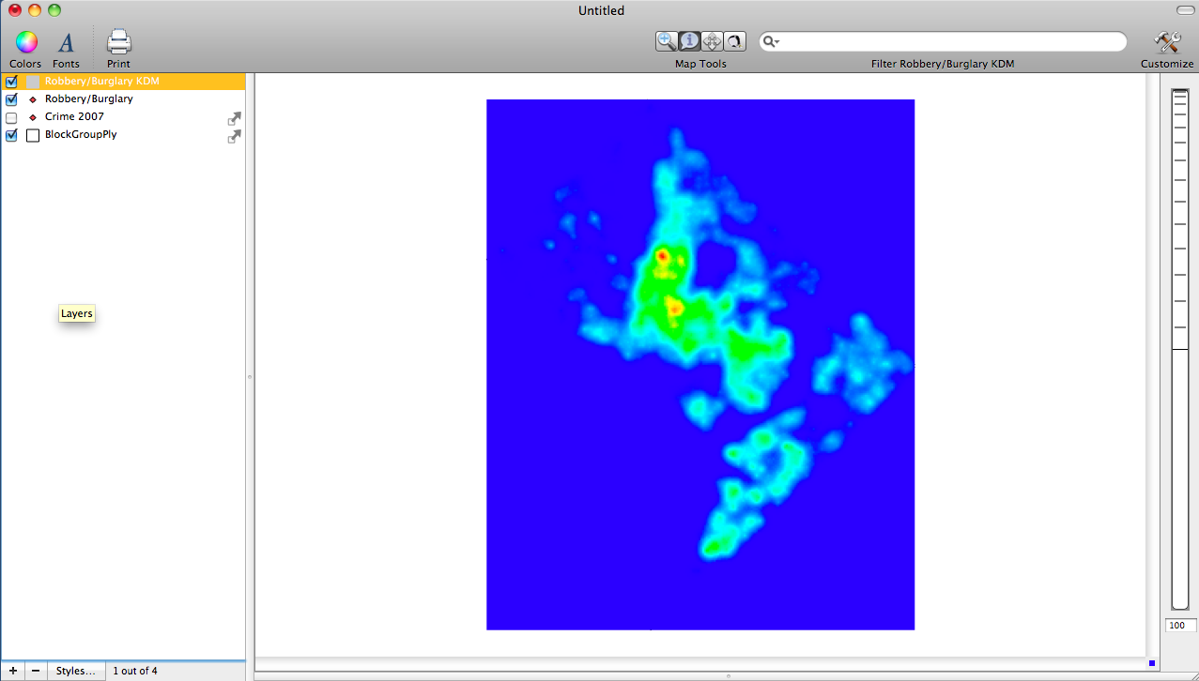The height and width of the screenshot is (681, 1199).
Task: Select the identify info map tool
Action: 689,40
